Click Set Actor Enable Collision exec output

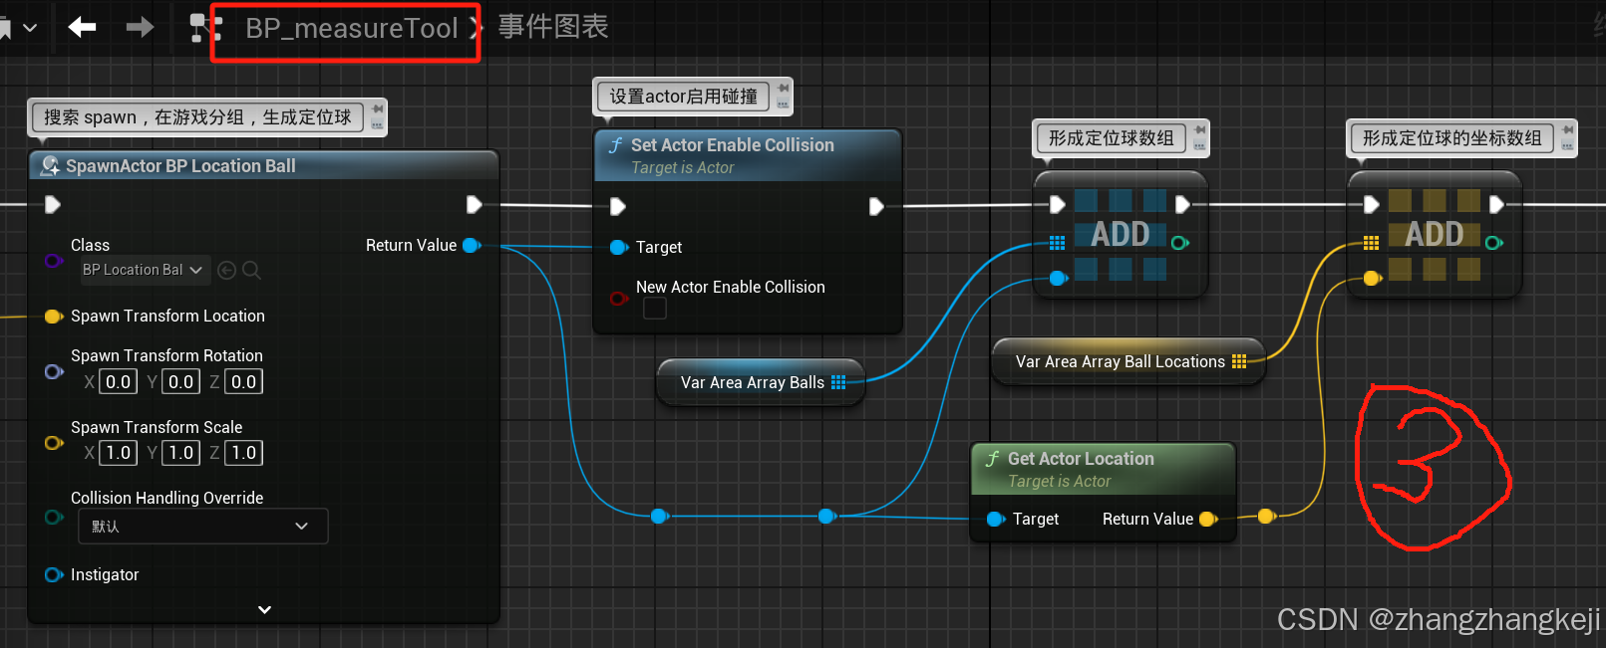coord(876,206)
